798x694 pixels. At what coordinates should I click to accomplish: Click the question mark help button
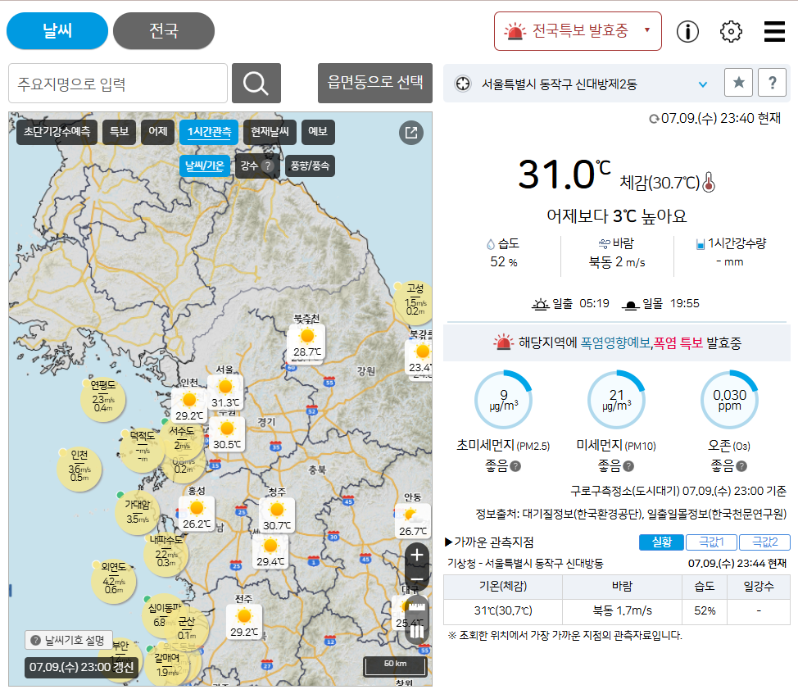[x=772, y=83]
